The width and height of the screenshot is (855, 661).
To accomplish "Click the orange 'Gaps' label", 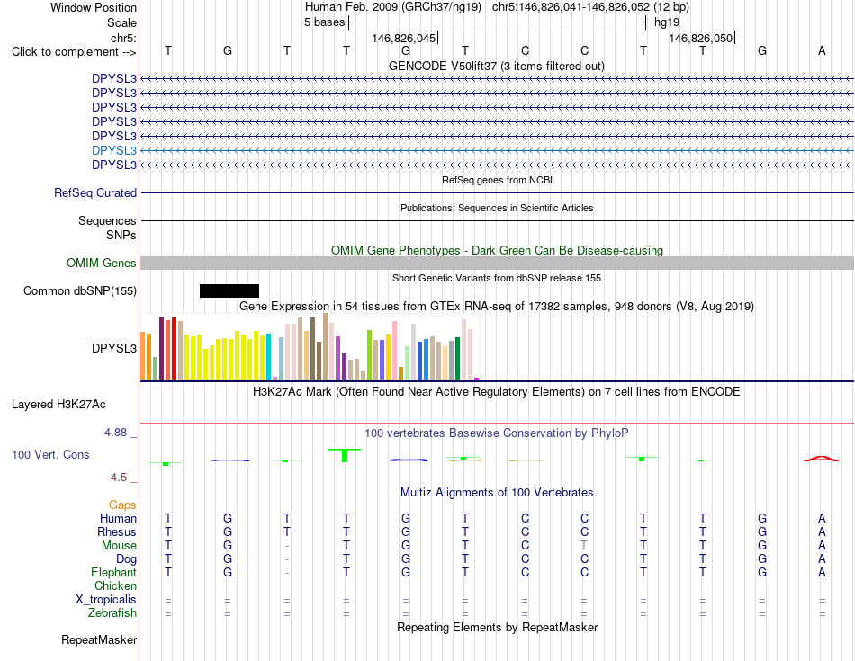I will (x=122, y=505).
